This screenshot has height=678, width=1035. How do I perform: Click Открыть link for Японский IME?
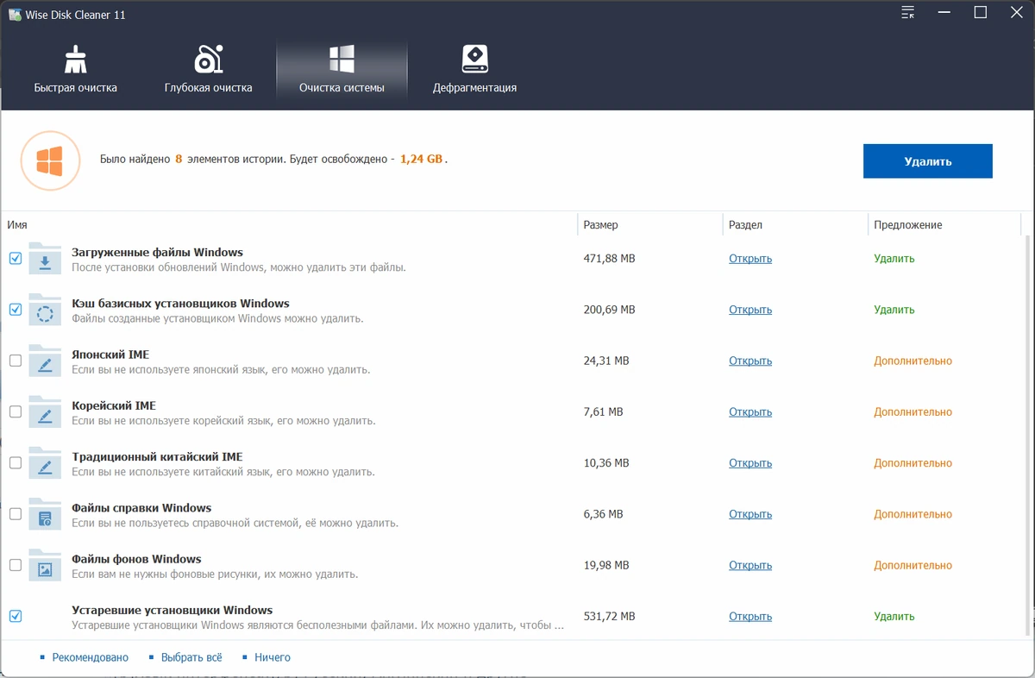tap(750, 361)
